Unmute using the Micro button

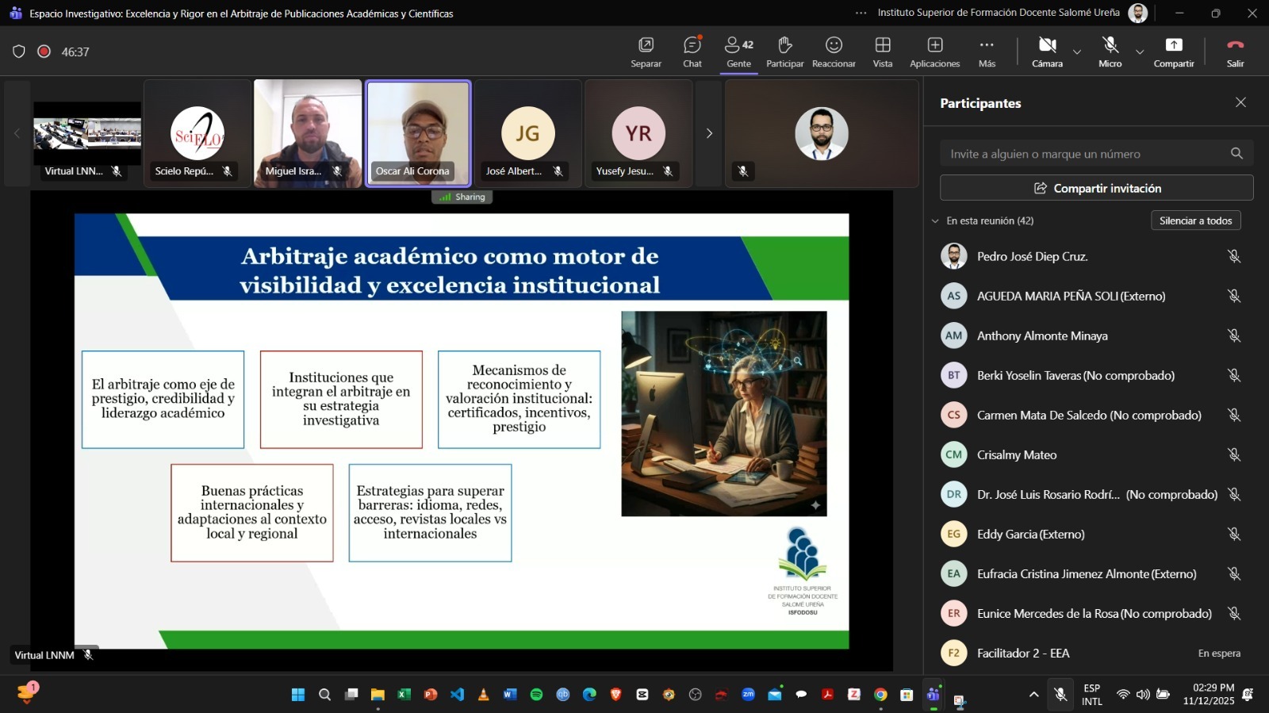(x=1110, y=52)
